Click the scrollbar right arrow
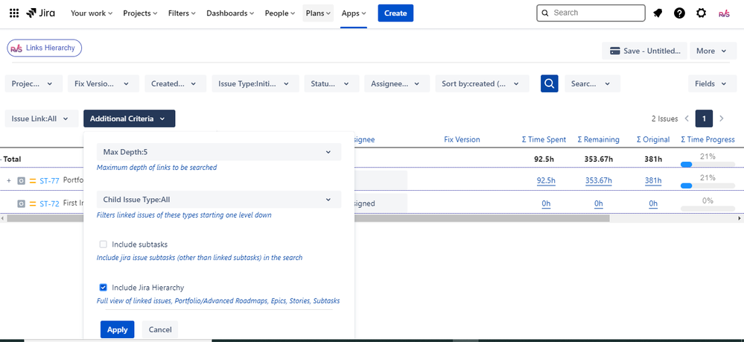The height and width of the screenshot is (342, 744). point(740,218)
